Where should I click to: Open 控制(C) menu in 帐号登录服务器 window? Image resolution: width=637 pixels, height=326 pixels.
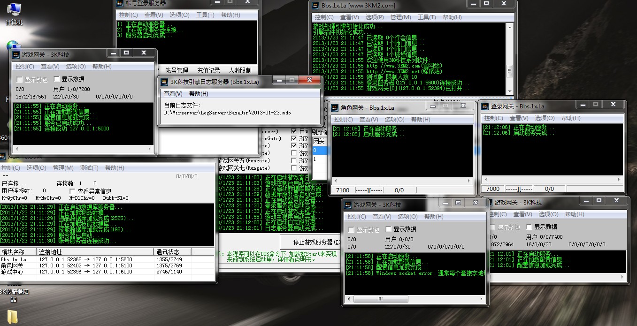point(129,15)
